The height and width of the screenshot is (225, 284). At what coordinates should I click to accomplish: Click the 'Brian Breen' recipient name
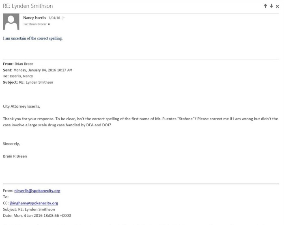pyautogui.click(x=37, y=24)
